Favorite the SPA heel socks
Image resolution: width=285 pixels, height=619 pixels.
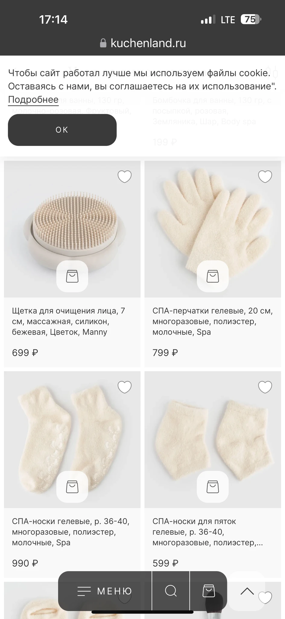click(x=265, y=387)
